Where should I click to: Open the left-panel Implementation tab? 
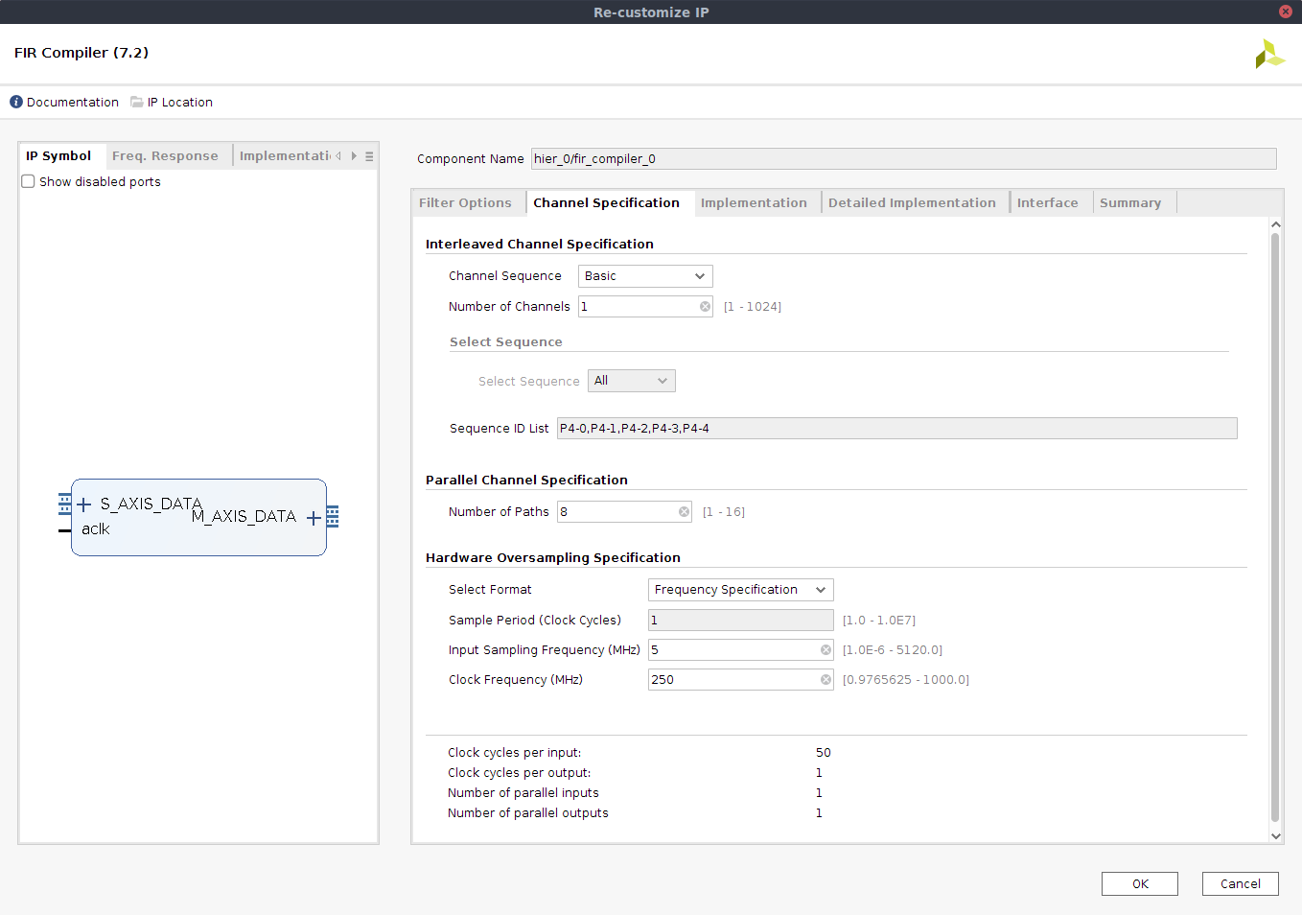[x=285, y=156]
